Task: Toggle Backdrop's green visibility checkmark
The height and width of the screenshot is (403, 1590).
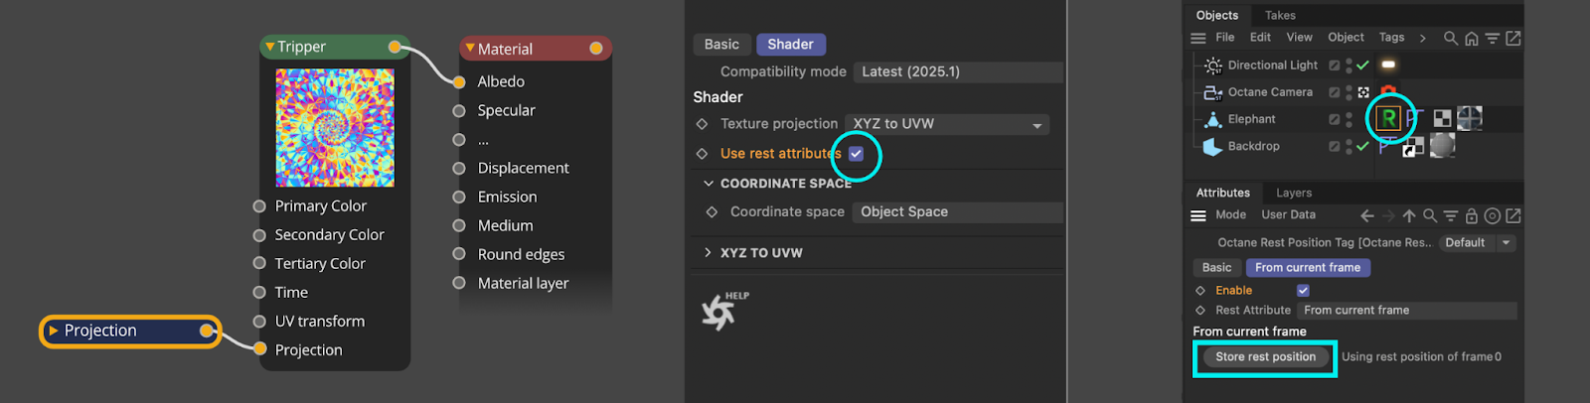Action: [1362, 146]
